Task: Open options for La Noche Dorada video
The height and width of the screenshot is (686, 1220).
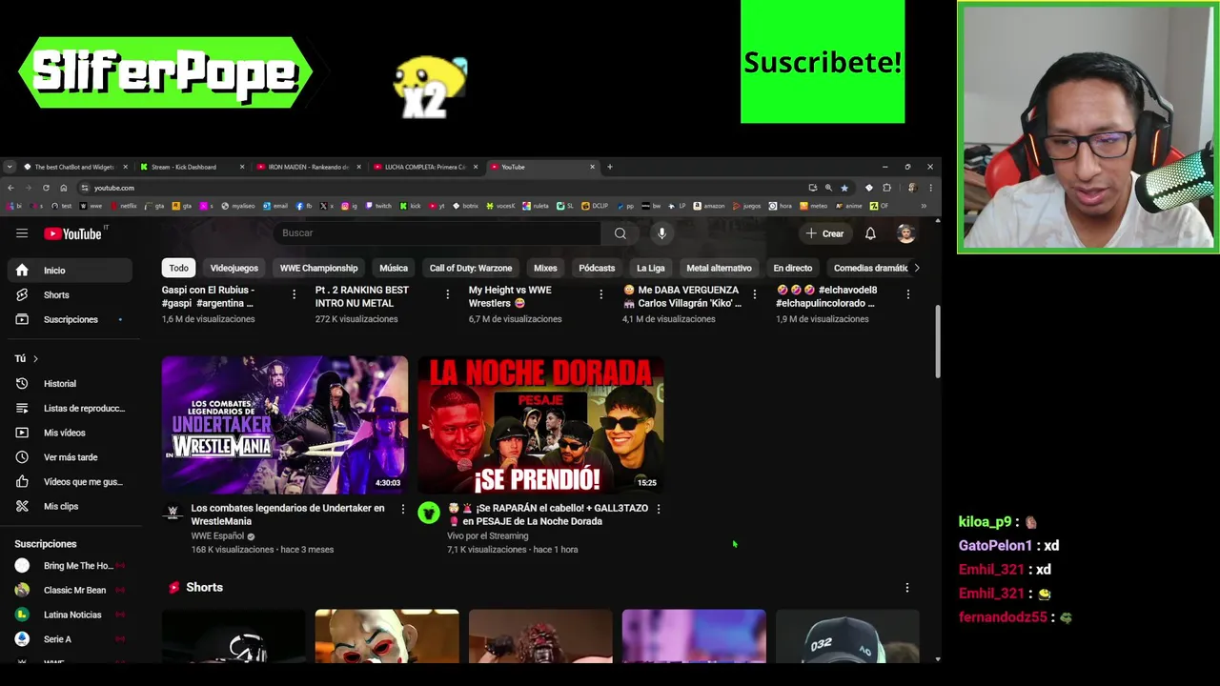Action: pyautogui.click(x=658, y=509)
